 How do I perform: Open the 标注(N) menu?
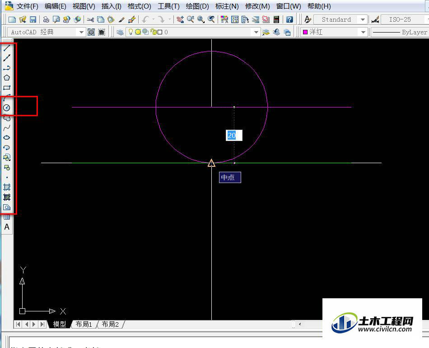[x=227, y=6]
